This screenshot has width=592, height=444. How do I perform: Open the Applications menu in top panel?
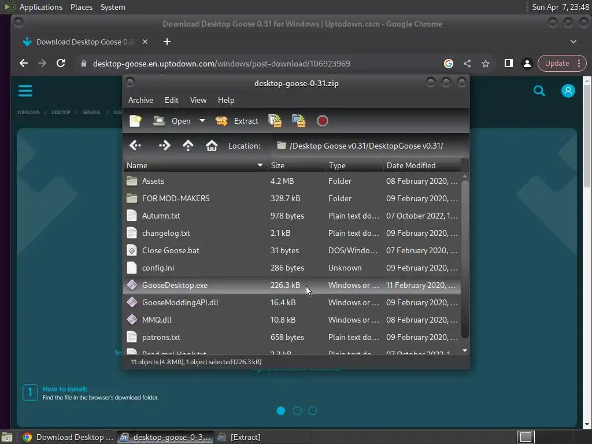(41, 7)
